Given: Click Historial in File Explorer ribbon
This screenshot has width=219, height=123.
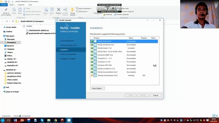Looking at the screenshot, I should (x=108, y=14).
